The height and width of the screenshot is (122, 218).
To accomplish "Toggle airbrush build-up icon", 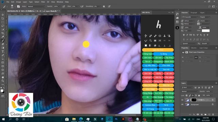I will coord(82,6).
